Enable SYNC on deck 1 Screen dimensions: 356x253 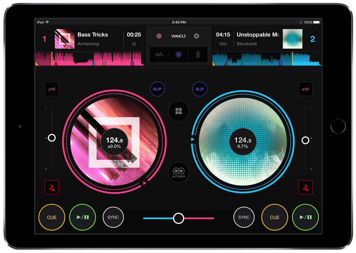[113, 217]
